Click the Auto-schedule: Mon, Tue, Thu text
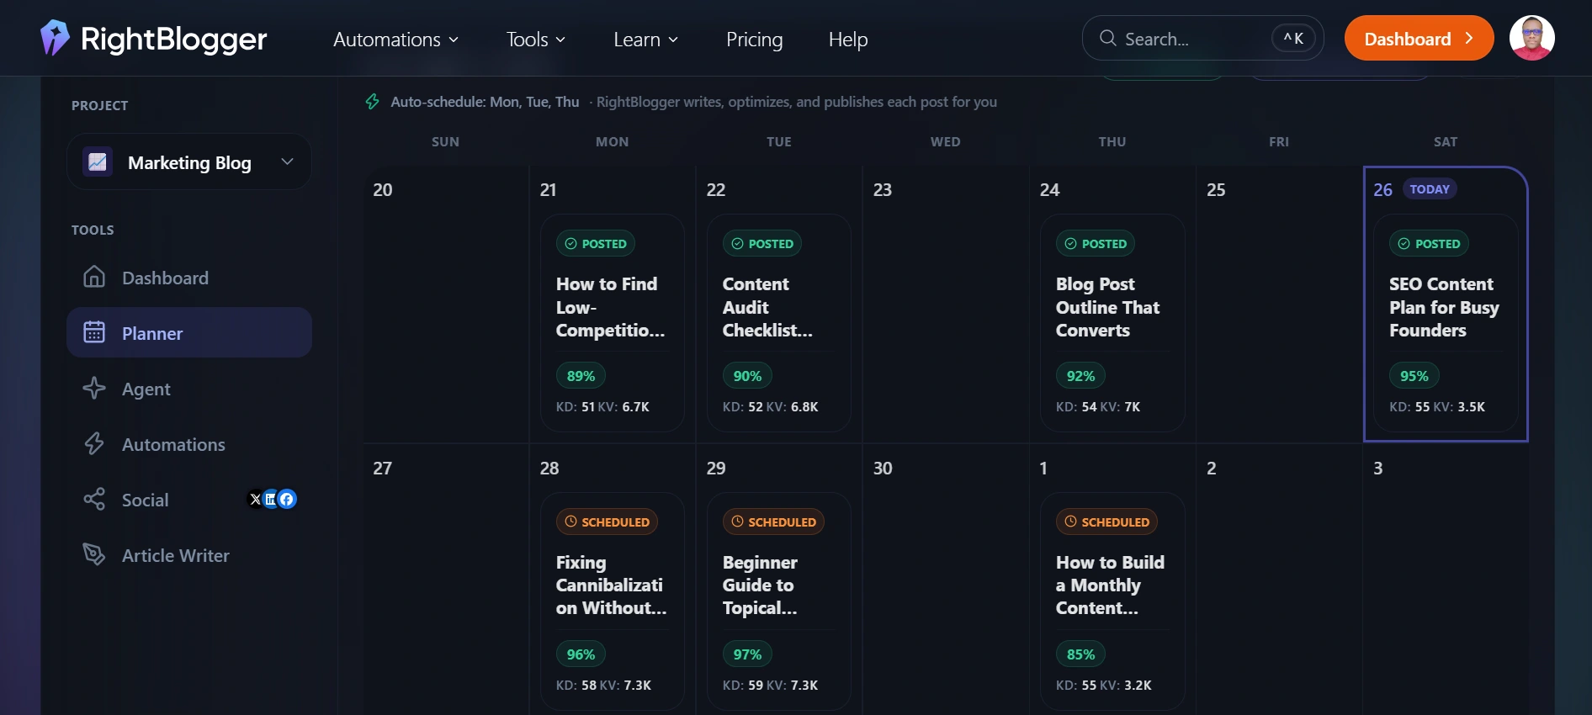Screen dimensions: 1592x715 [485, 102]
